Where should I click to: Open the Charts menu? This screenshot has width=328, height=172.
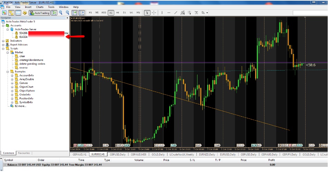tap(40, 7)
